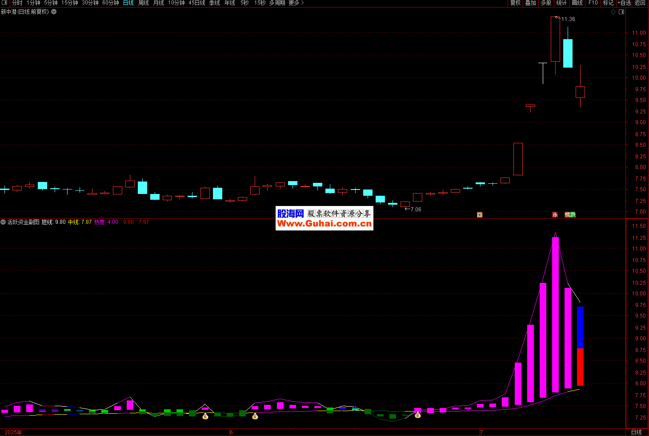649x436 pixels.
Task: Open F10 company information
Action: coord(593,3)
